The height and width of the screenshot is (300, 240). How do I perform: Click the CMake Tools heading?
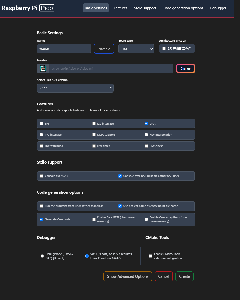(157, 237)
